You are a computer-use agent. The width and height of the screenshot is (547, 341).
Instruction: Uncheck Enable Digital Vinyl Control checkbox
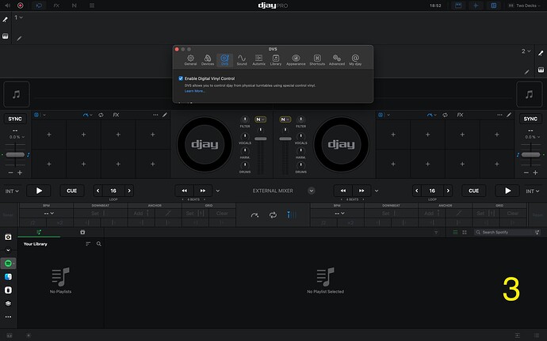click(181, 78)
